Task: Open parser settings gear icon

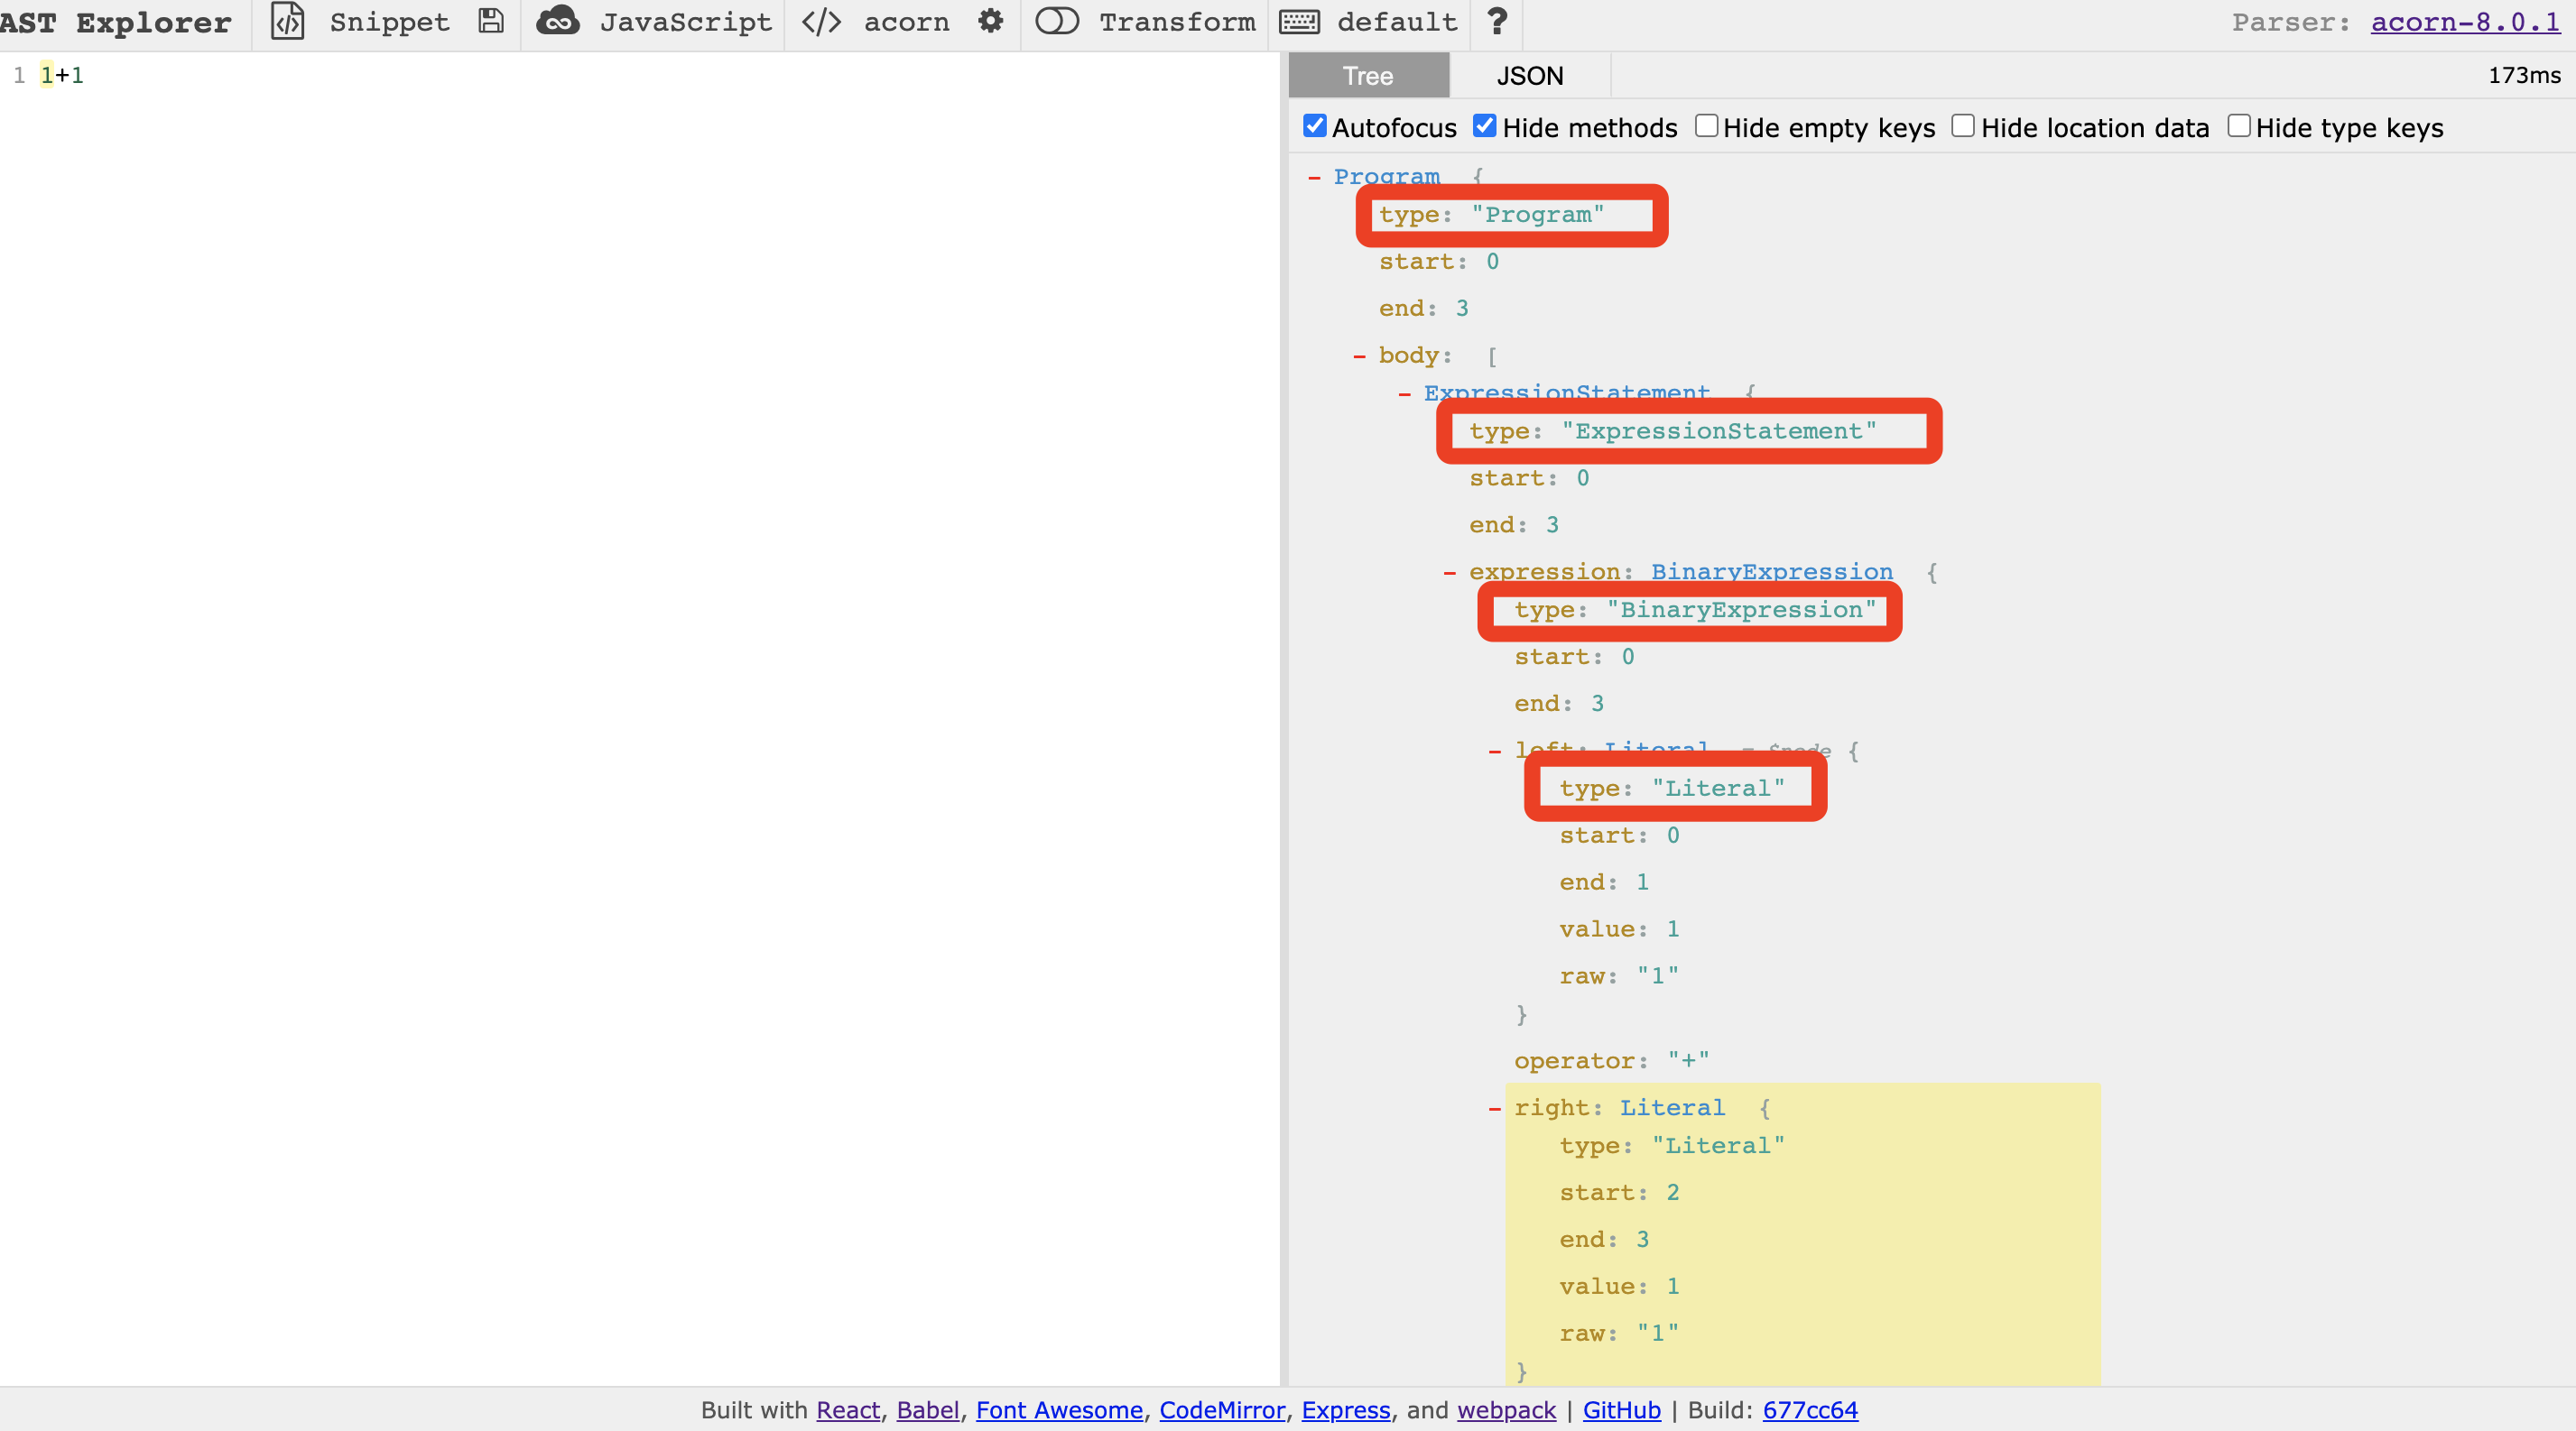Action: coord(990,22)
